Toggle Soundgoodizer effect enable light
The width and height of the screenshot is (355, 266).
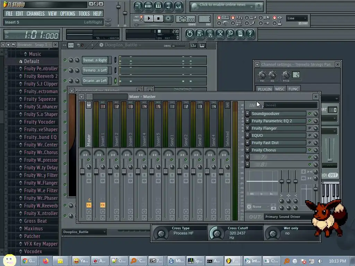tap(310, 114)
